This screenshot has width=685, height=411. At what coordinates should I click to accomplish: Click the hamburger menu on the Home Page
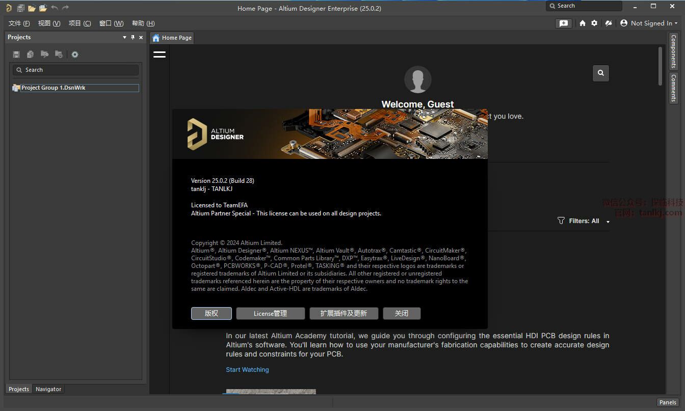tap(160, 54)
